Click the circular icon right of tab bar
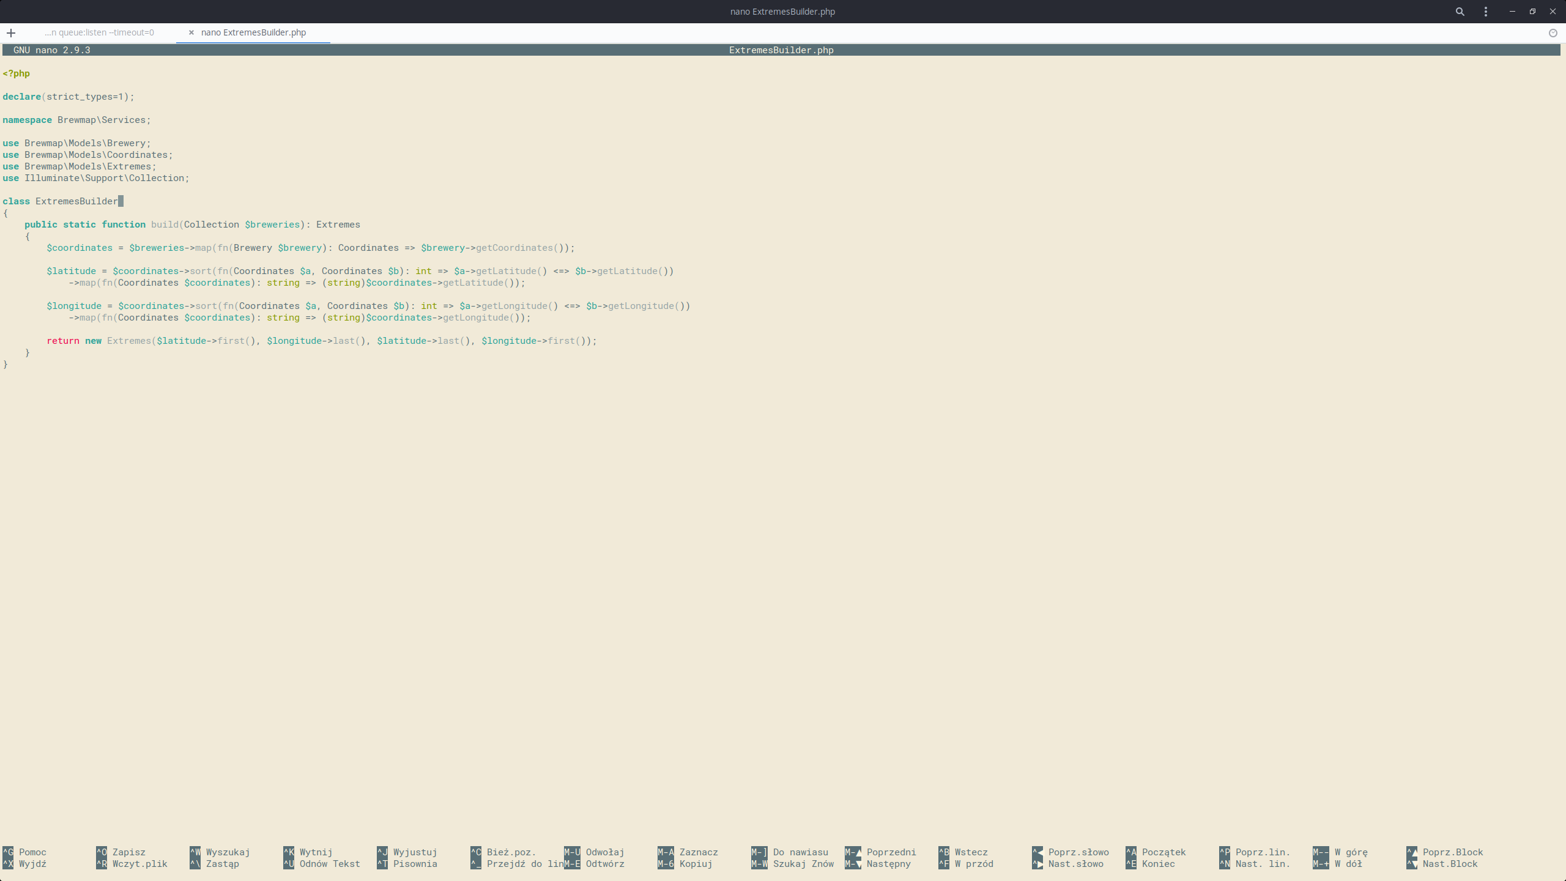 [x=1553, y=33]
